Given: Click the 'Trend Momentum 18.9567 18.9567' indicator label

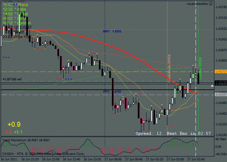Looking at the screenshot, I should pyautogui.click(x=26, y=140).
